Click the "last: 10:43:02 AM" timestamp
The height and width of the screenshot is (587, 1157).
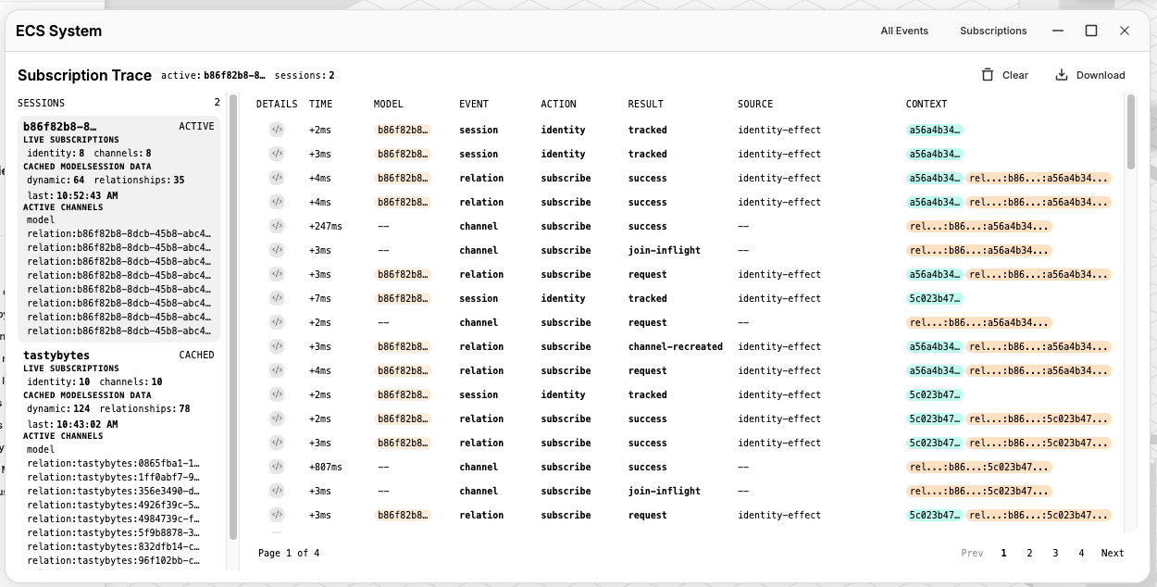point(72,423)
